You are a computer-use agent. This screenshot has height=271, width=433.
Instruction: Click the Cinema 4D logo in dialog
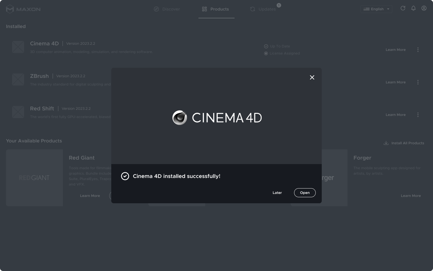[217, 117]
